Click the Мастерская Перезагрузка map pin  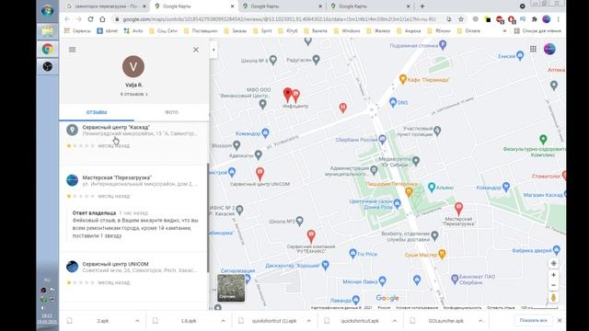458,208
